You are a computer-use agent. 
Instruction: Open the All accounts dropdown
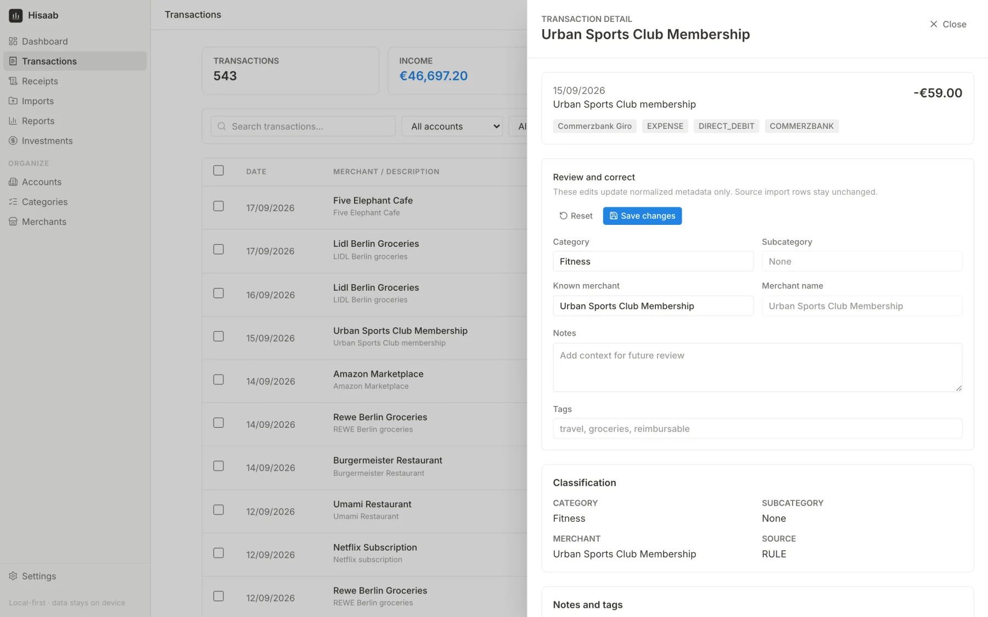[x=452, y=126]
